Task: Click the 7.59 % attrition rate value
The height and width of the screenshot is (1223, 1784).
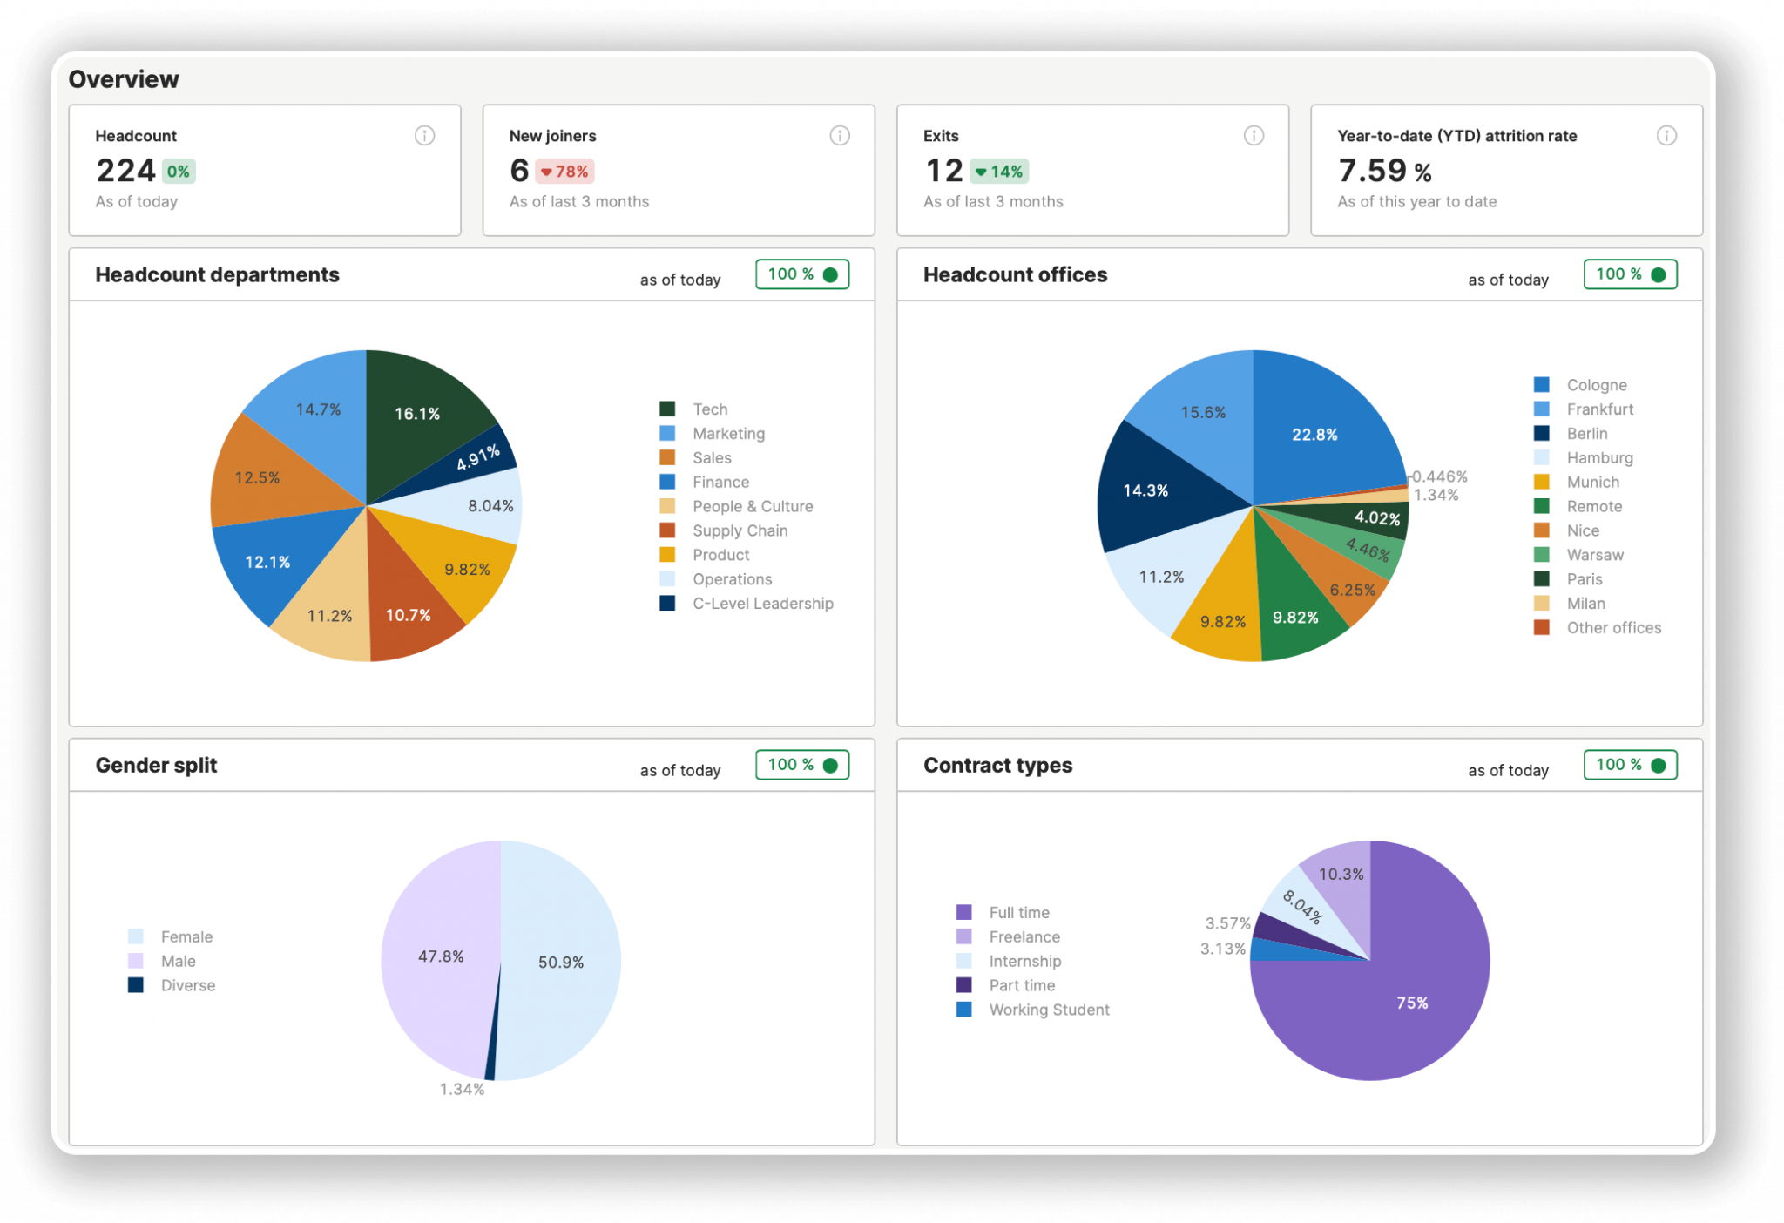Action: 1385,171
